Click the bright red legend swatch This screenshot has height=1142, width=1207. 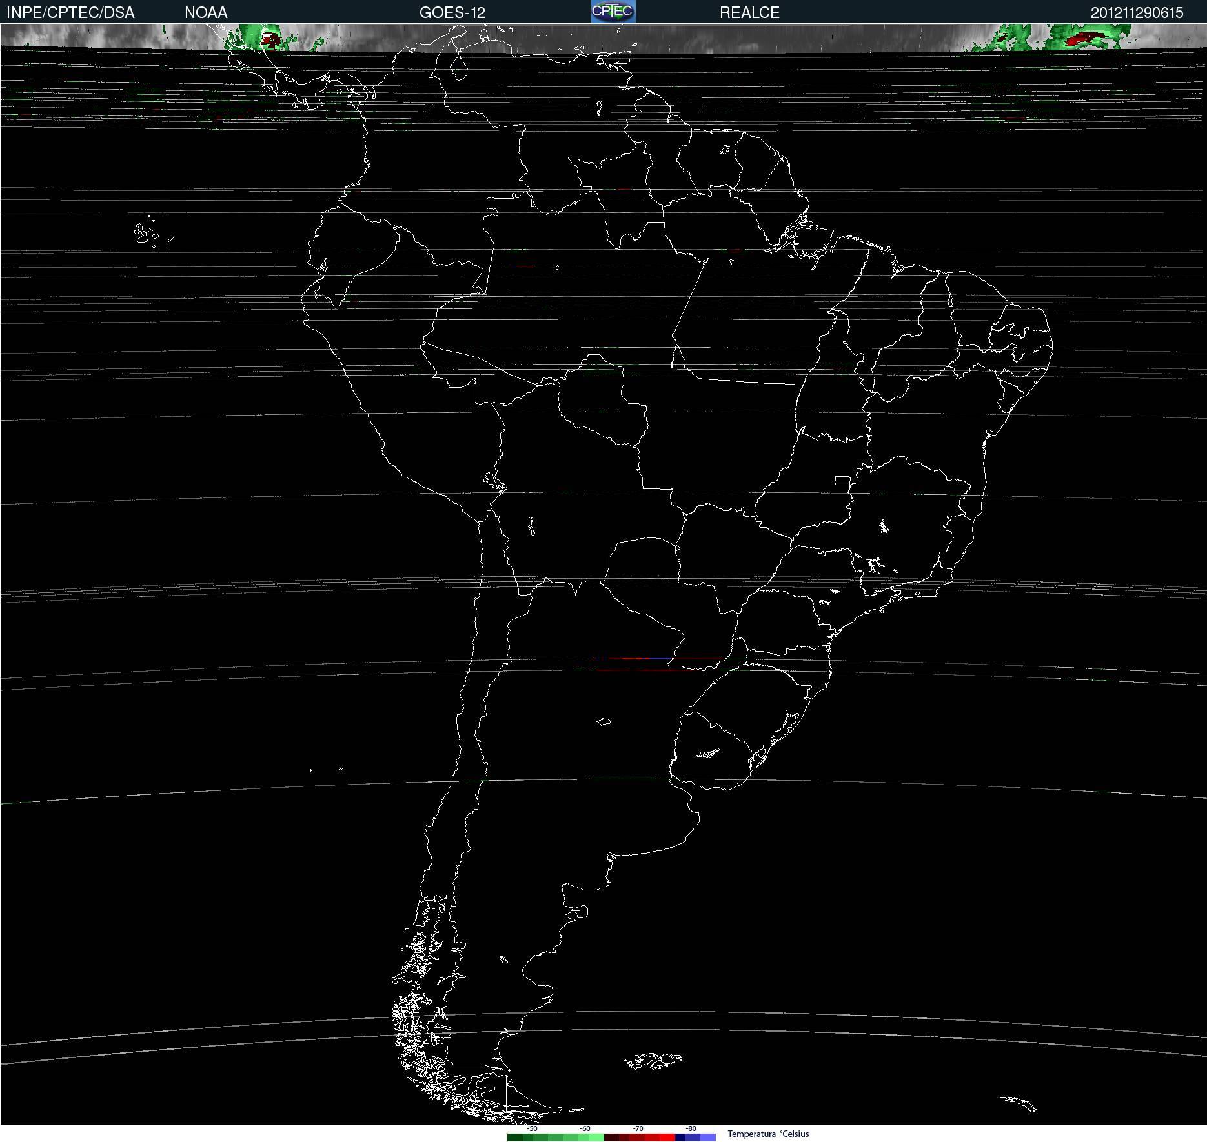coord(667,1137)
